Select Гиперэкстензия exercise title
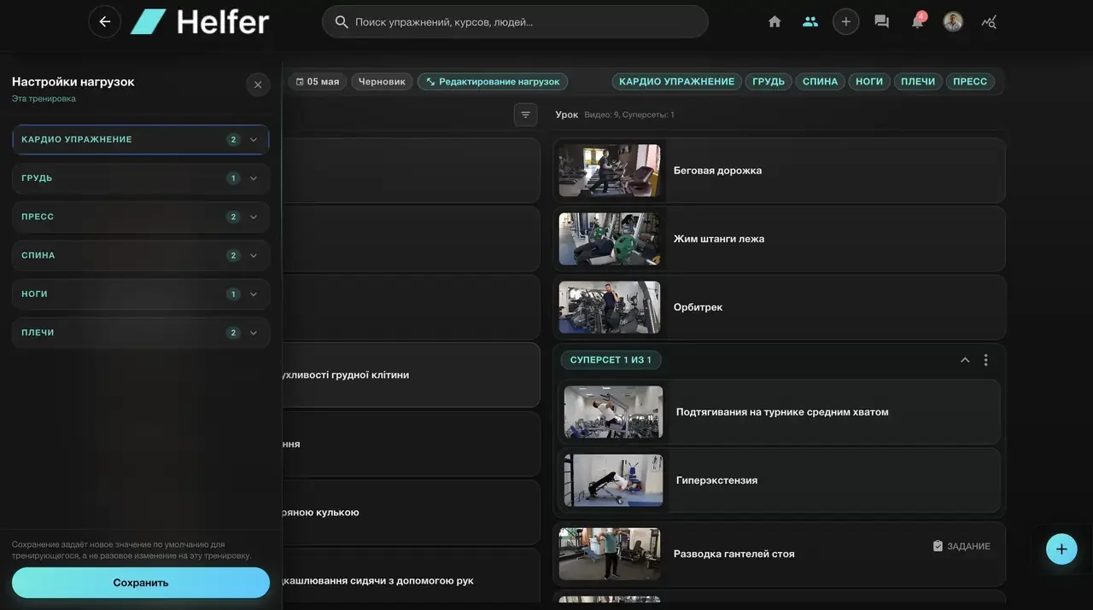The height and width of the screenshot is (610, 1093). (716, 480)
